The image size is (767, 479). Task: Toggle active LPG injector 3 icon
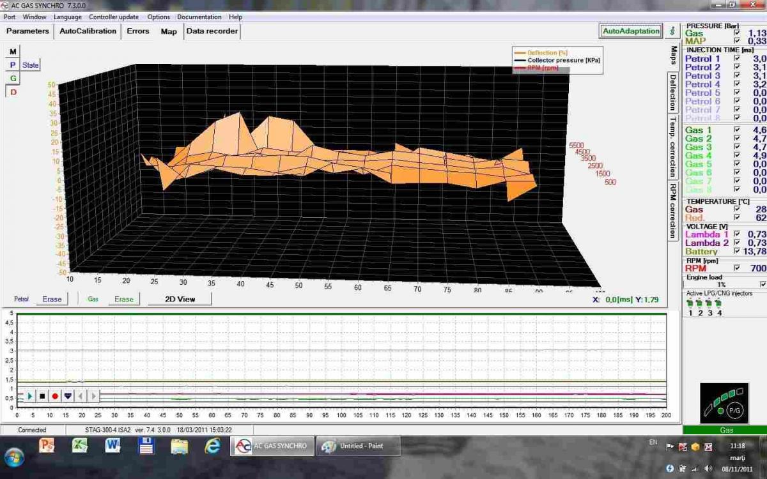point(710,303)
